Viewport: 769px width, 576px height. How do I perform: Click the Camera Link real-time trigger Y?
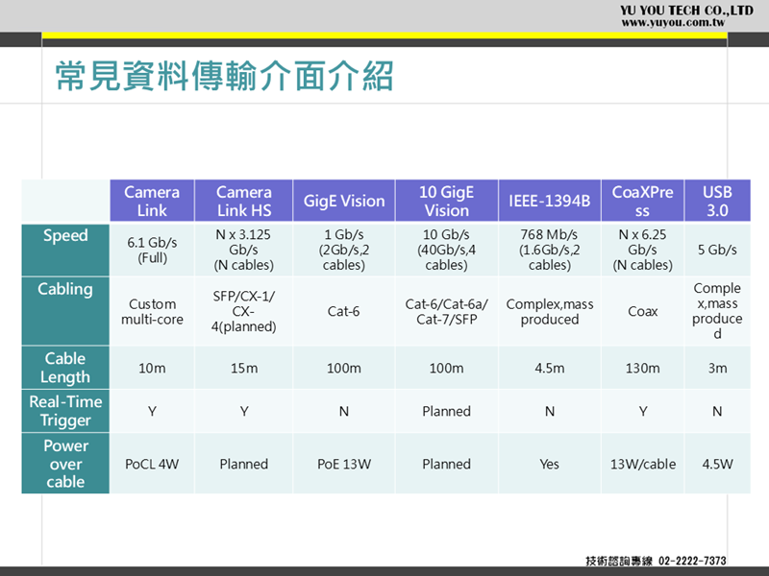pyautogui.click(x=152, y=411)
